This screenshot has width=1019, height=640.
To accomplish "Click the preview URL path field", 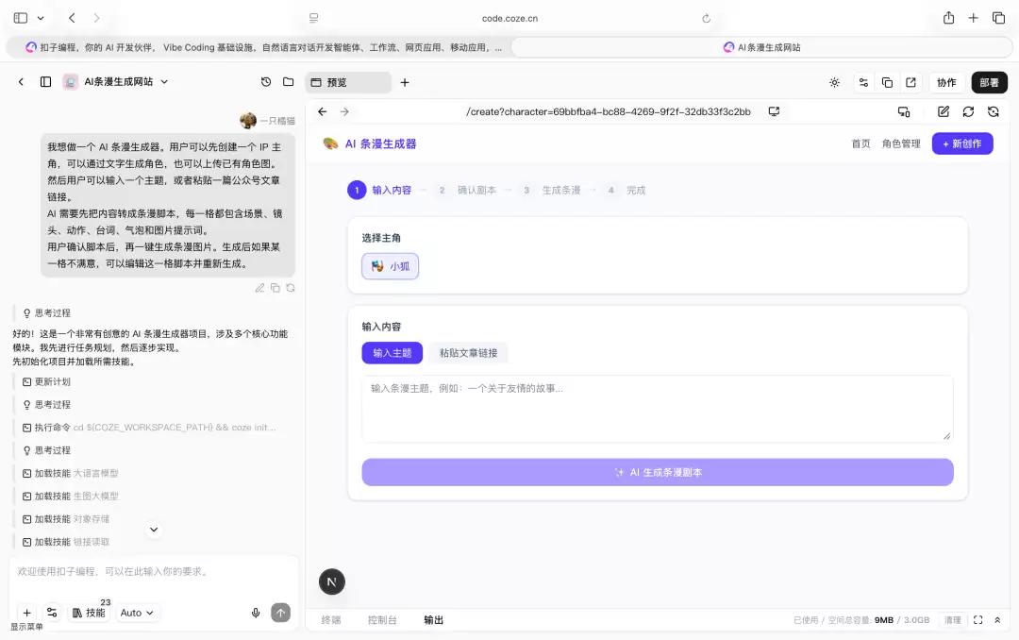I will (608, 112).
